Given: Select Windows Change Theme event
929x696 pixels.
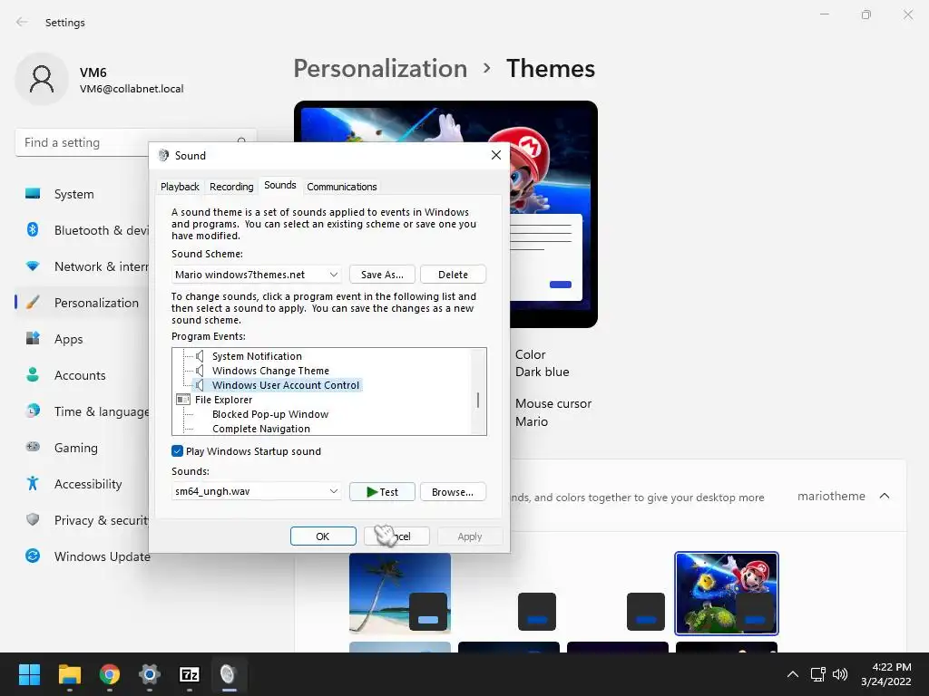Looking at the screenshot, I should click(x=270, y=371).
